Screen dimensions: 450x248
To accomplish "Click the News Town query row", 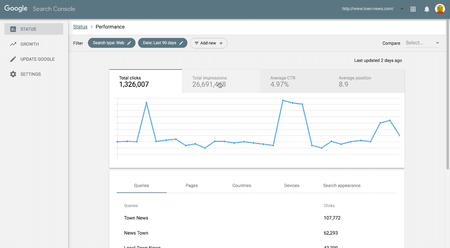I will coord(257,233).
